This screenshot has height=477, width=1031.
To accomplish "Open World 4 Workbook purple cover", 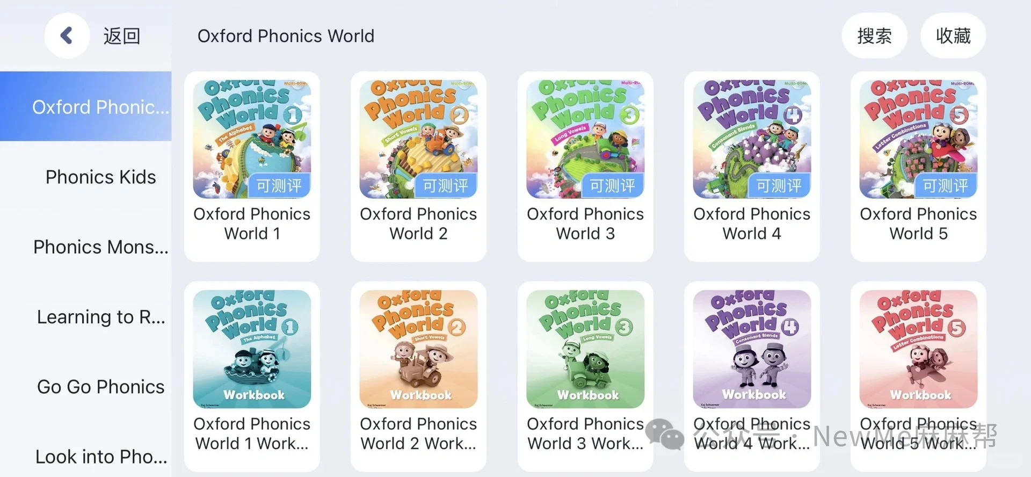I will 752,349.
